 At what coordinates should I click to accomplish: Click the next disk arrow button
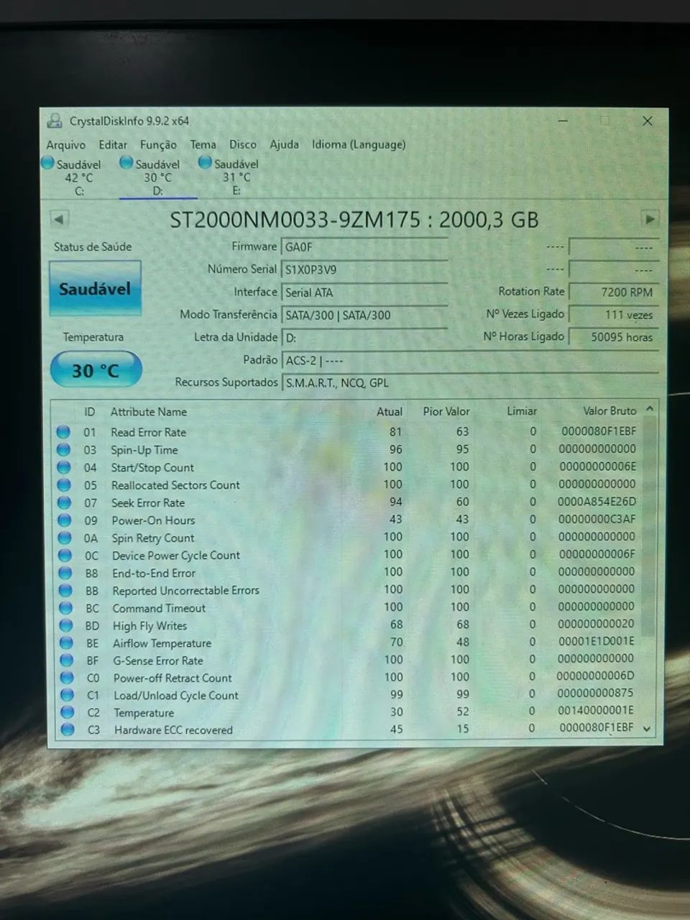[x=650, y=218]
